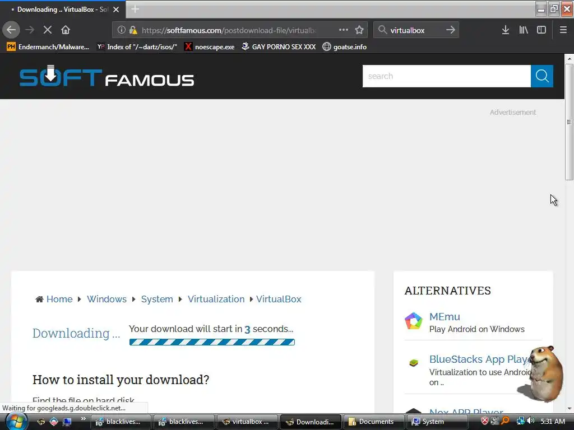Click the orange search tray icon
This screenshot has width=574, height=430.
[505, 421]
